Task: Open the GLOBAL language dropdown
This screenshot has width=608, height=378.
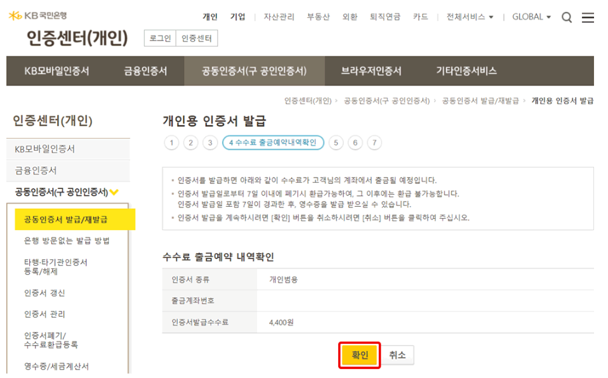Action: (x=531, y=16)
